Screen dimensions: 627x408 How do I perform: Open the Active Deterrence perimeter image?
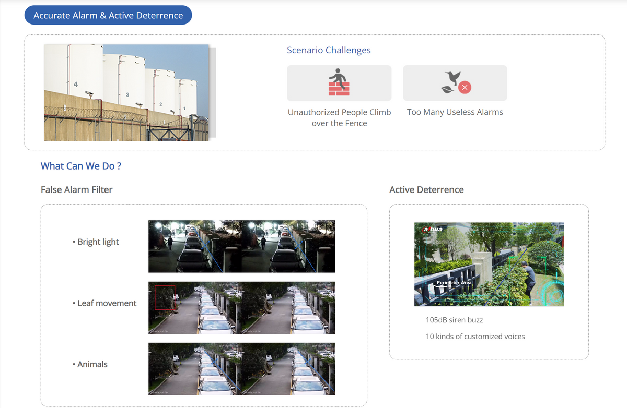pos(489,265)
